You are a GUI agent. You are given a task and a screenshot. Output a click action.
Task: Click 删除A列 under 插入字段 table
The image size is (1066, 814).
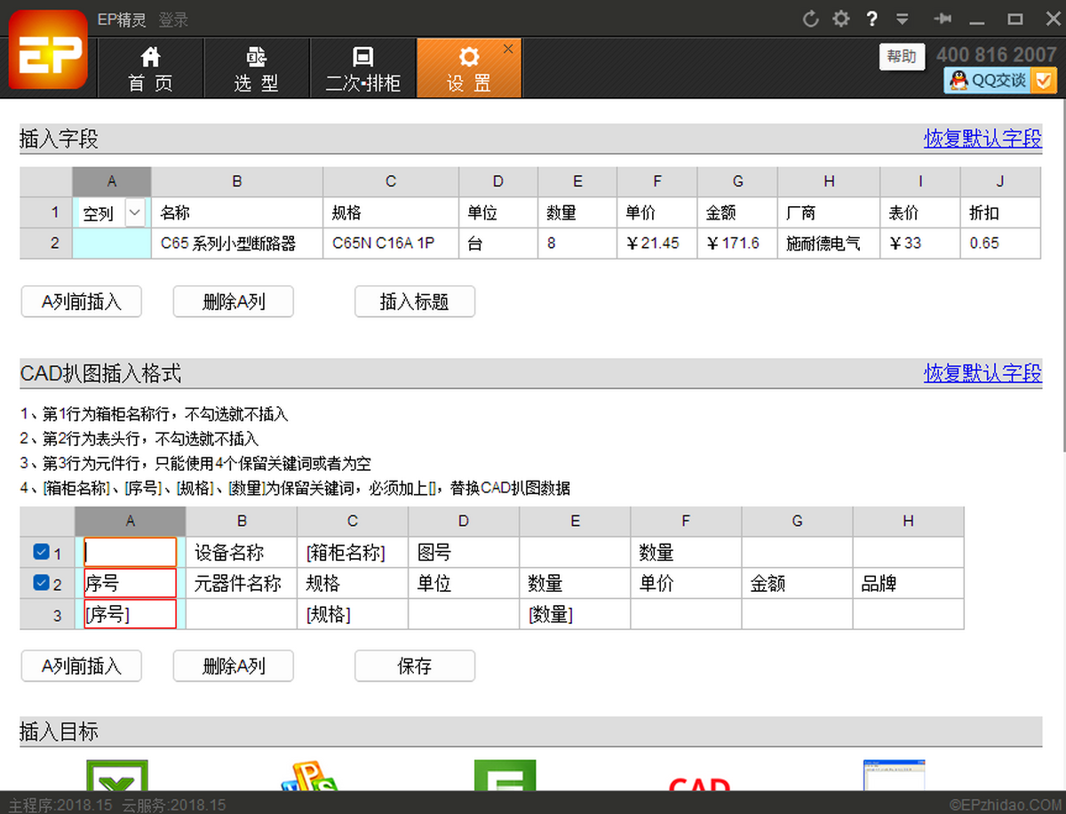point(234,301)
